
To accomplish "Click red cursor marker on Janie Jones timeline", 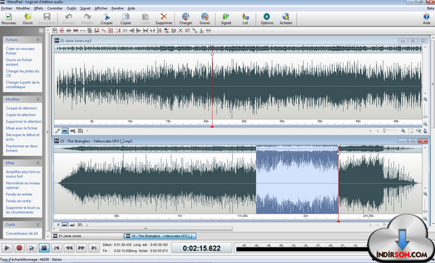I will 212,127.
